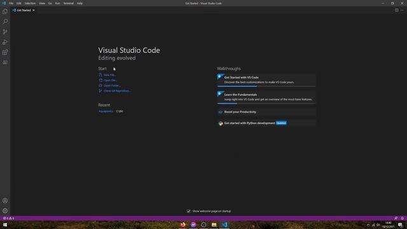The image size is (407, 229).
Task: Click the Boost your Productivity hat icon
Action: tap(221, 112)
